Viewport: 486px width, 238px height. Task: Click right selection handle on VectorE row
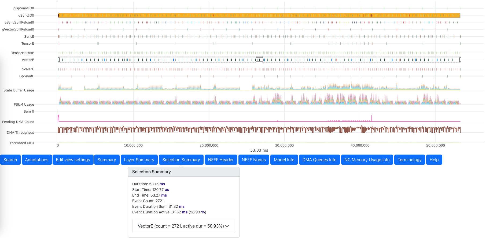pos(460,60)
